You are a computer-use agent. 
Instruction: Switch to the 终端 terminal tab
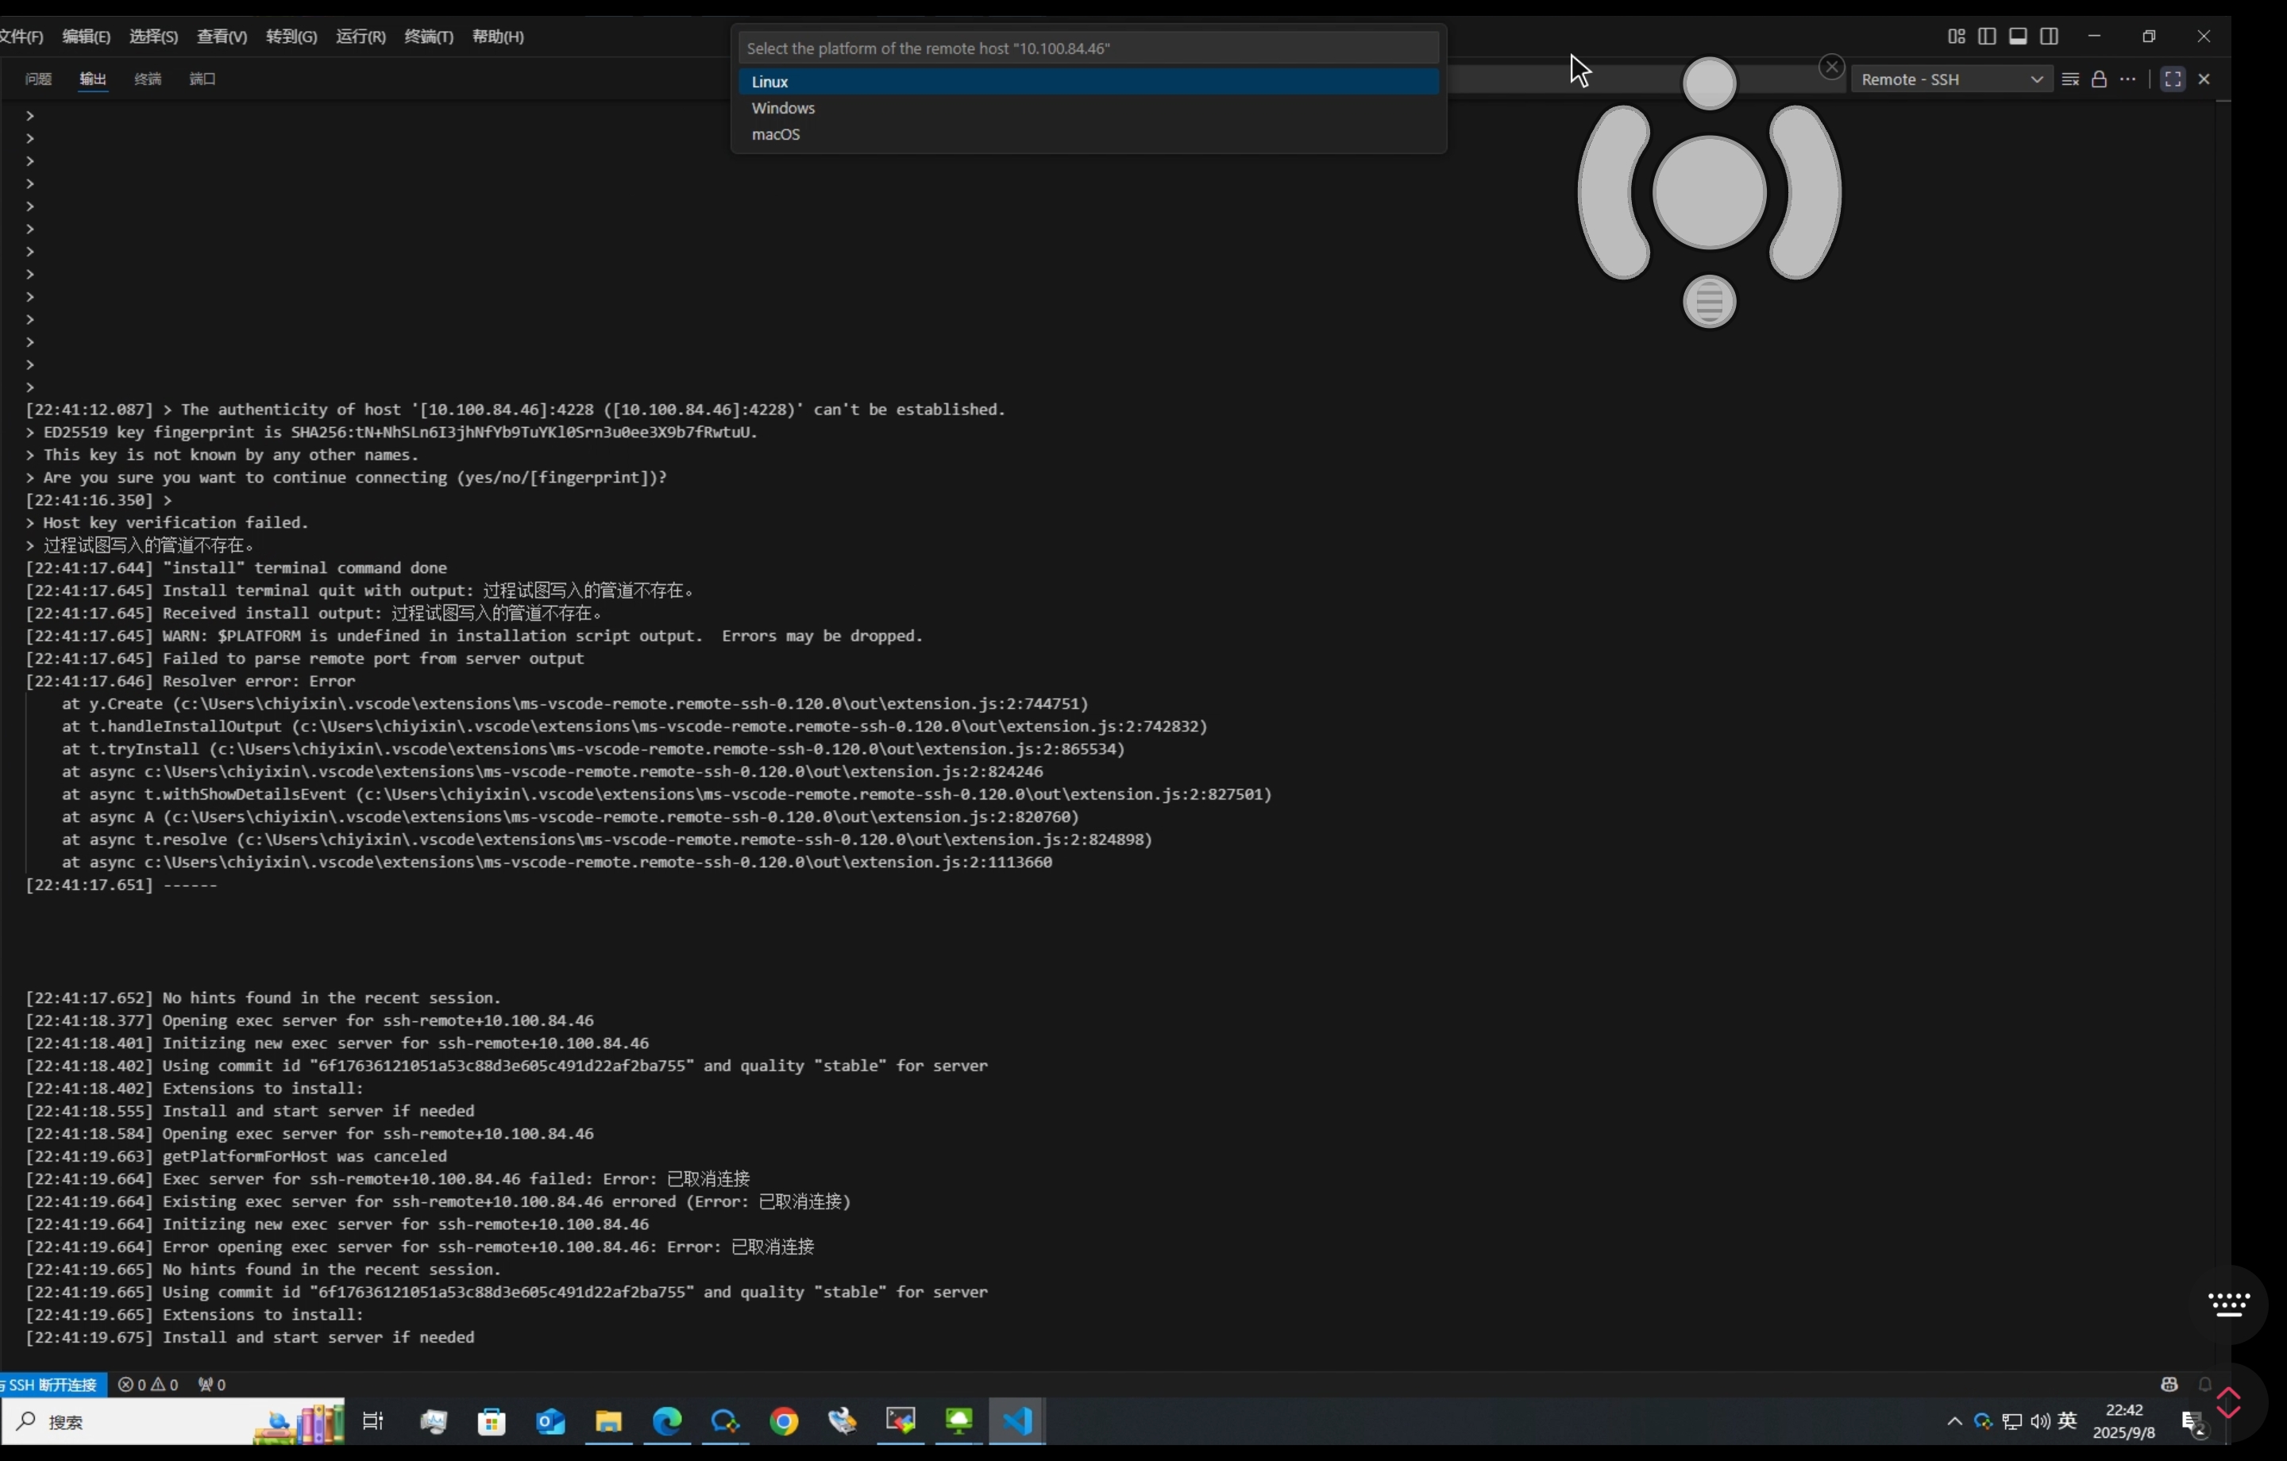pyautogui.click(x=147, y=79)
